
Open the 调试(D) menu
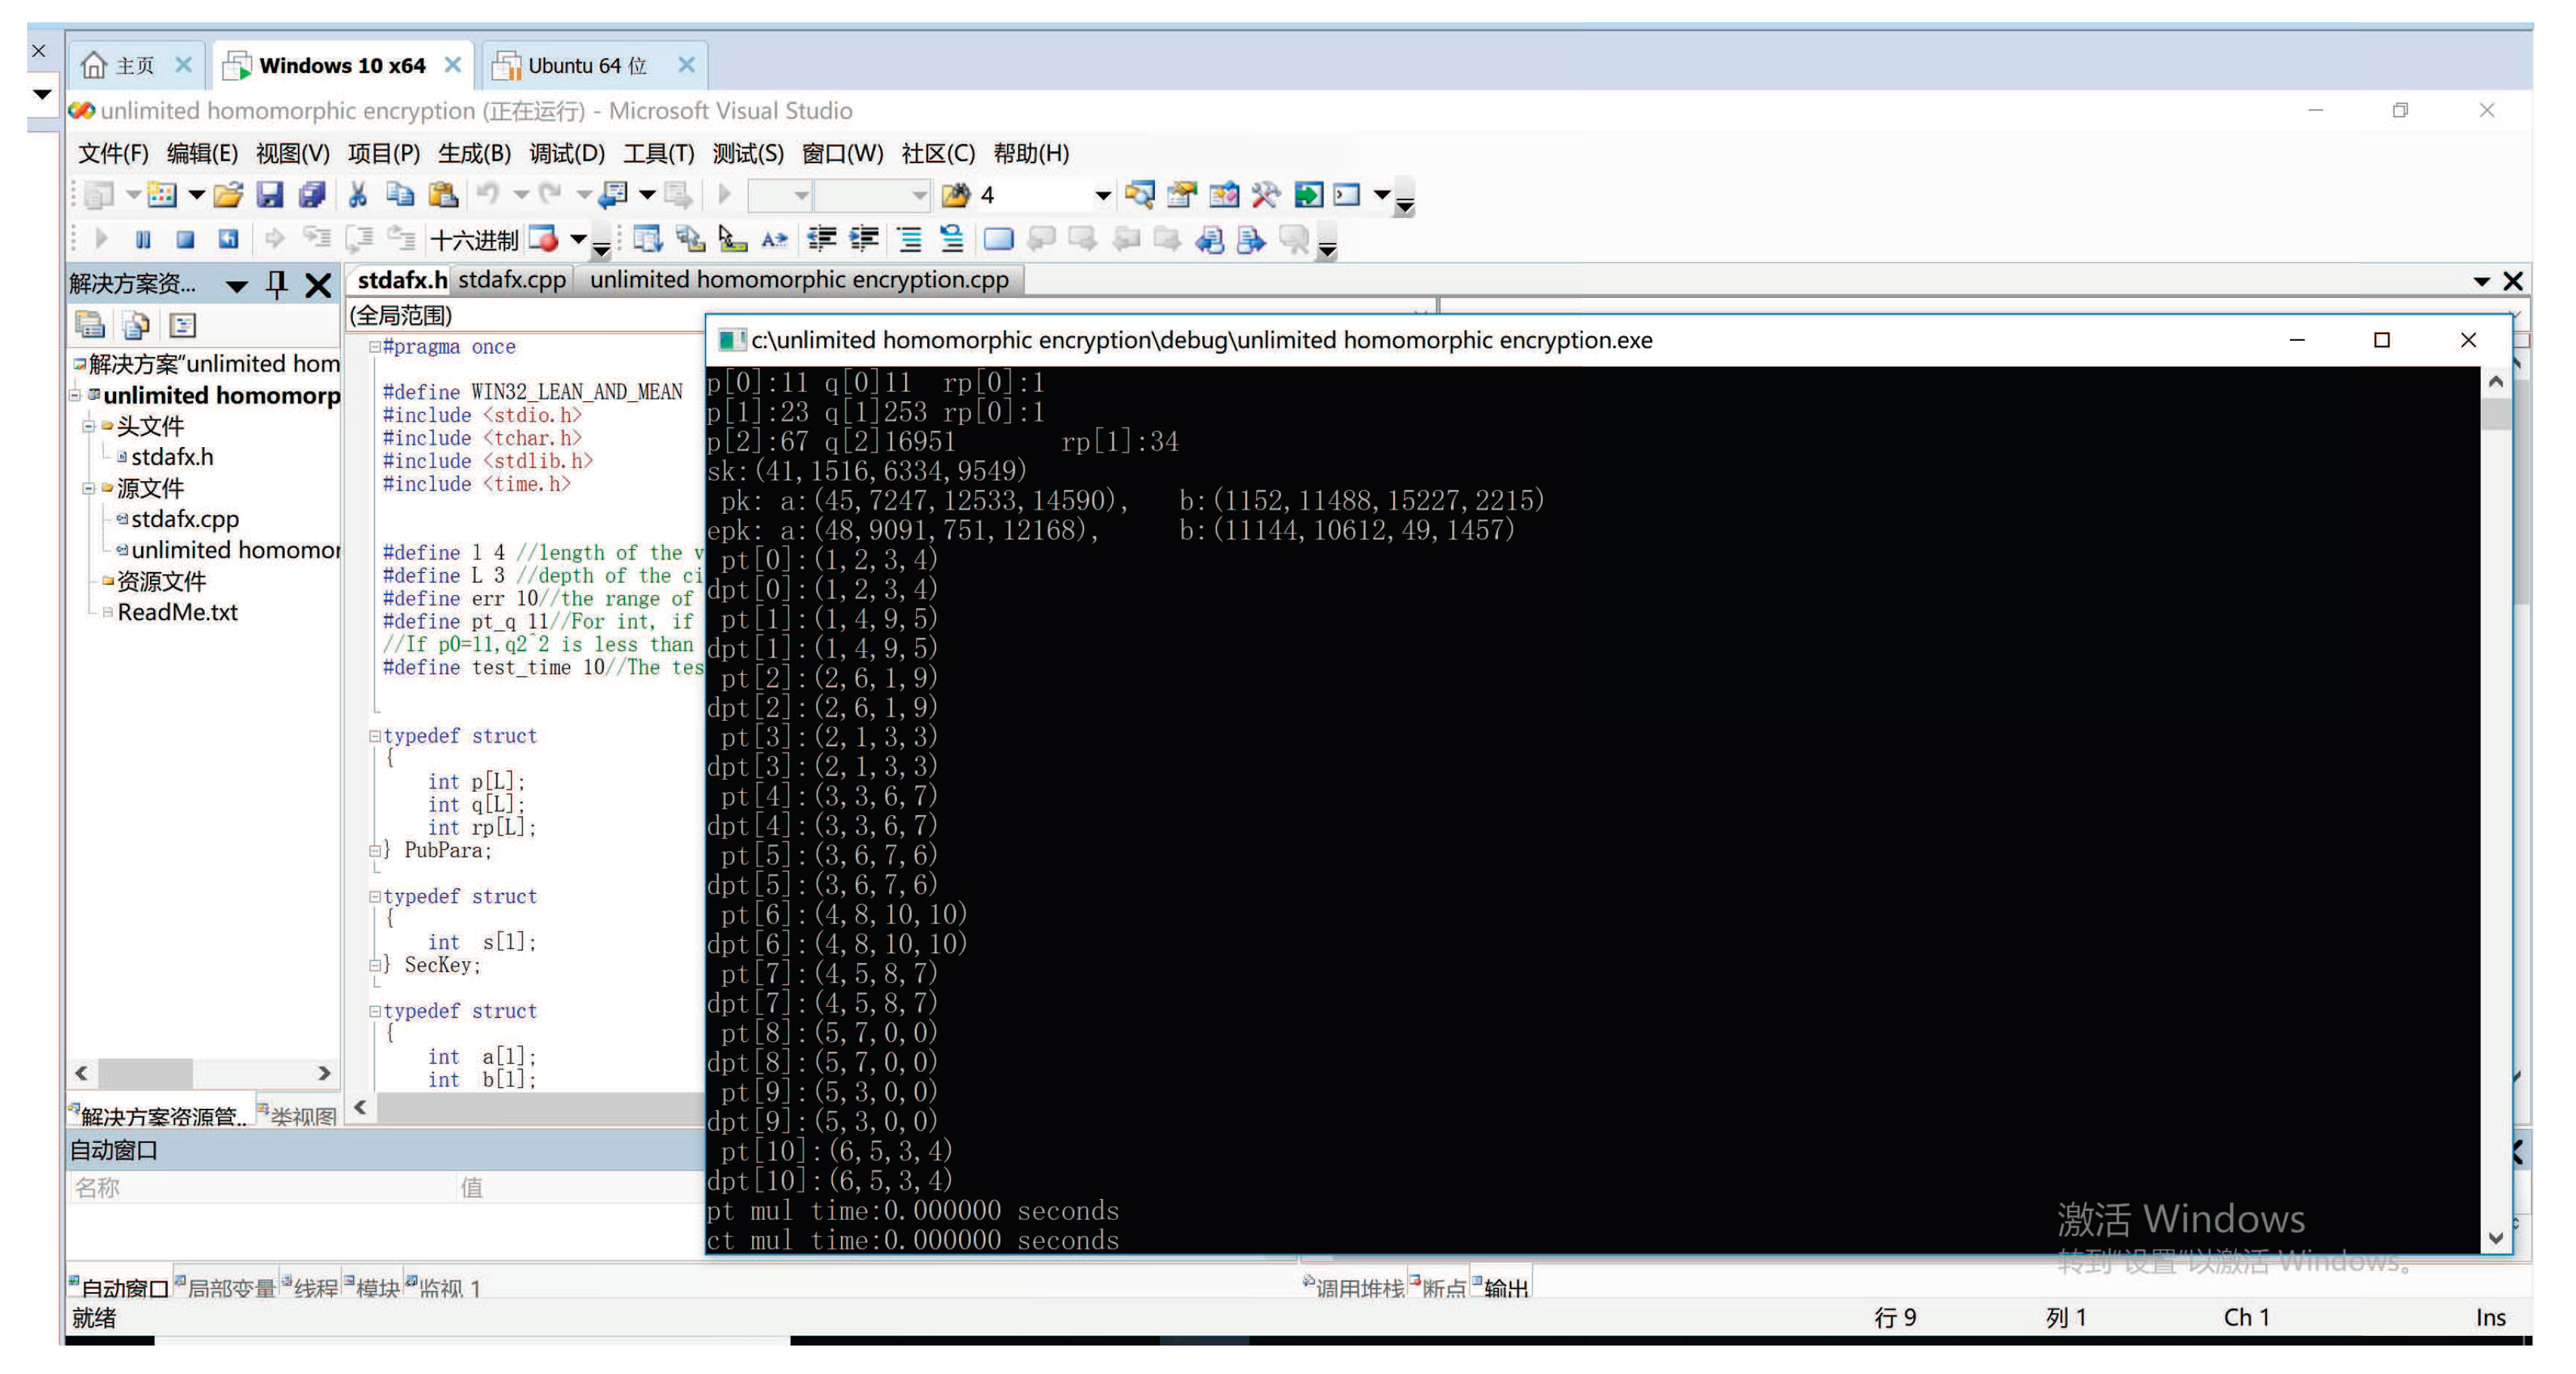(x=566, y=153)
